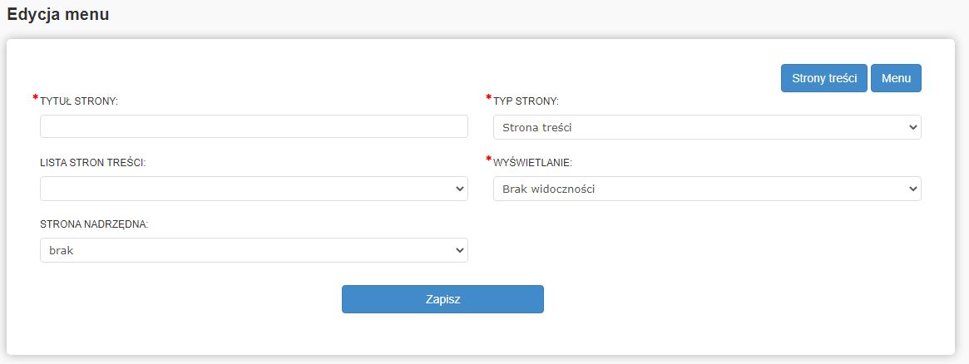Screen dimensions: 969x364
Task: Click the STRONA NADRZĘDNA label
Action: coord(94,224)
